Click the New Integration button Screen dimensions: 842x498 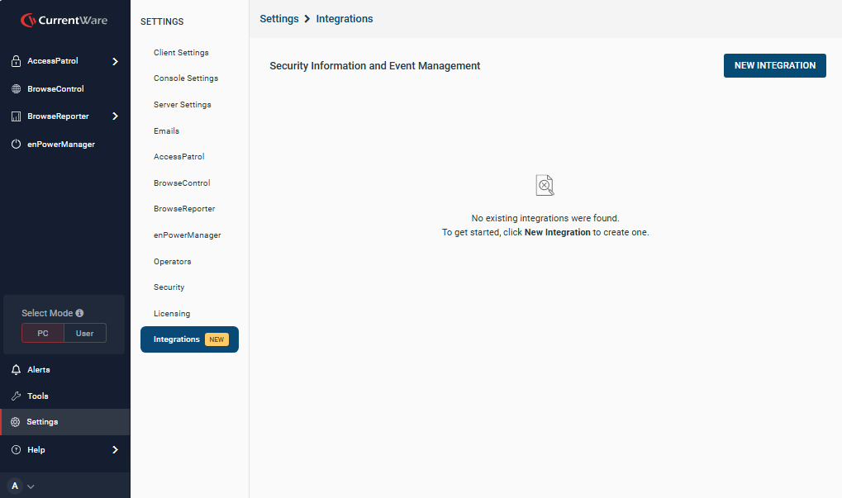pos(774,65)
